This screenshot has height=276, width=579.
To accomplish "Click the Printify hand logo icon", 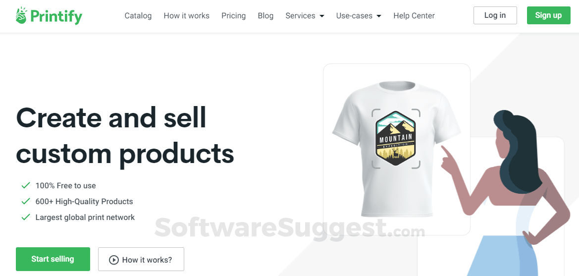I will click(x=21, y=15).
